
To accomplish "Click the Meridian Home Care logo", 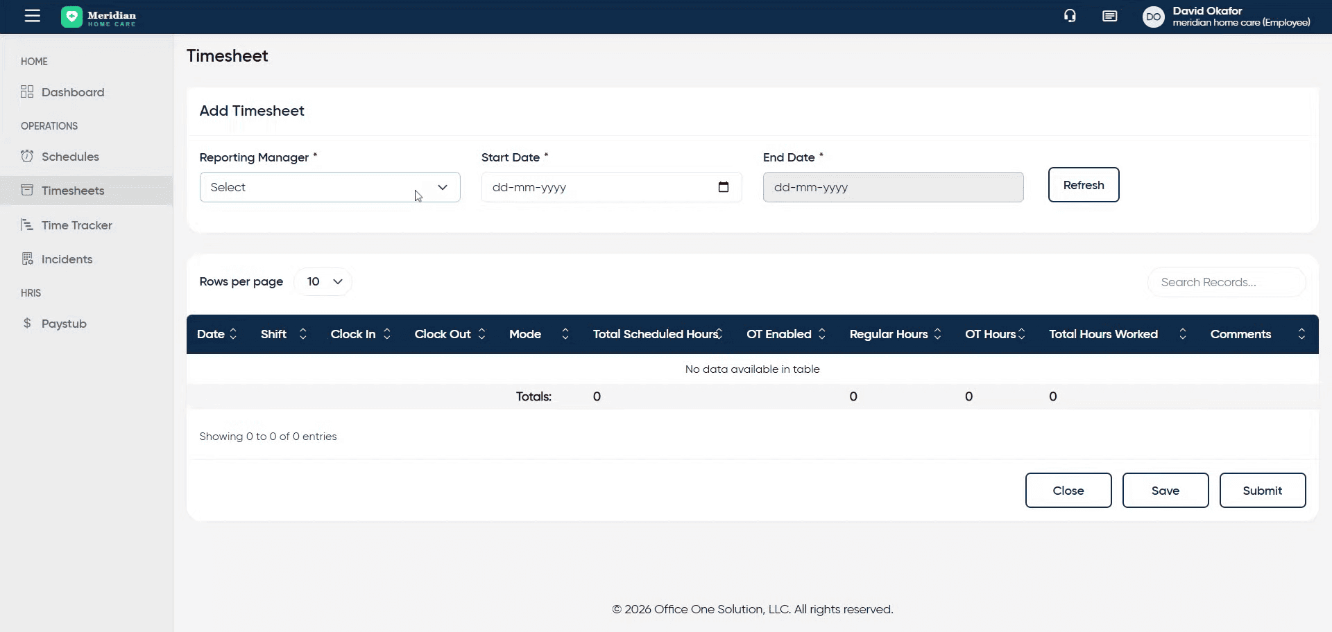I will (99, 17).
